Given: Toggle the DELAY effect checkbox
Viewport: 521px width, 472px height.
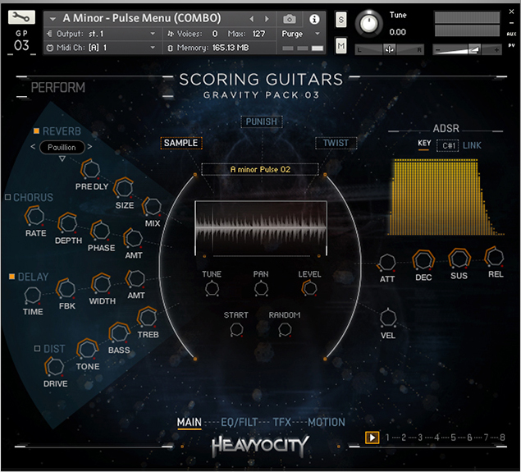Looking at the screenshot, I should click(12, 276).
